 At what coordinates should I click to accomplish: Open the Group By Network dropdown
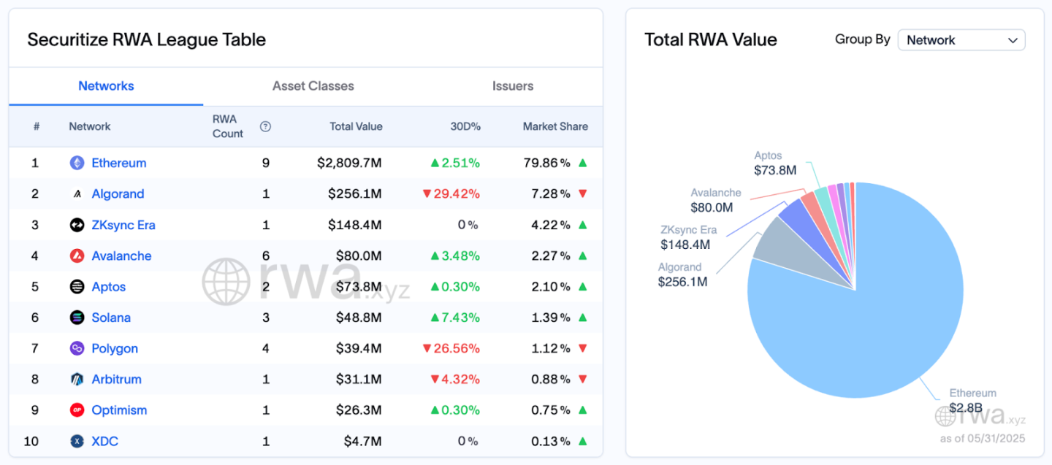[961, 40]
